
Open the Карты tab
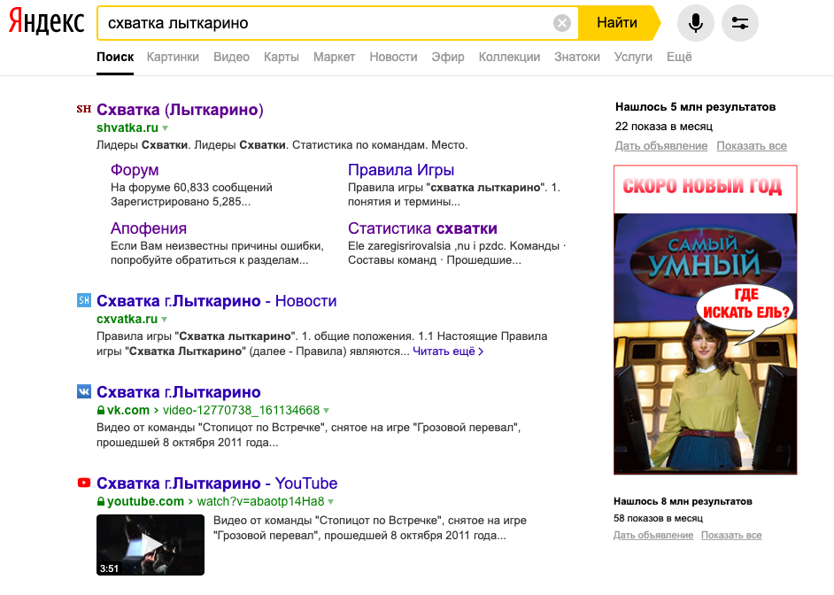tap(282, 57)
